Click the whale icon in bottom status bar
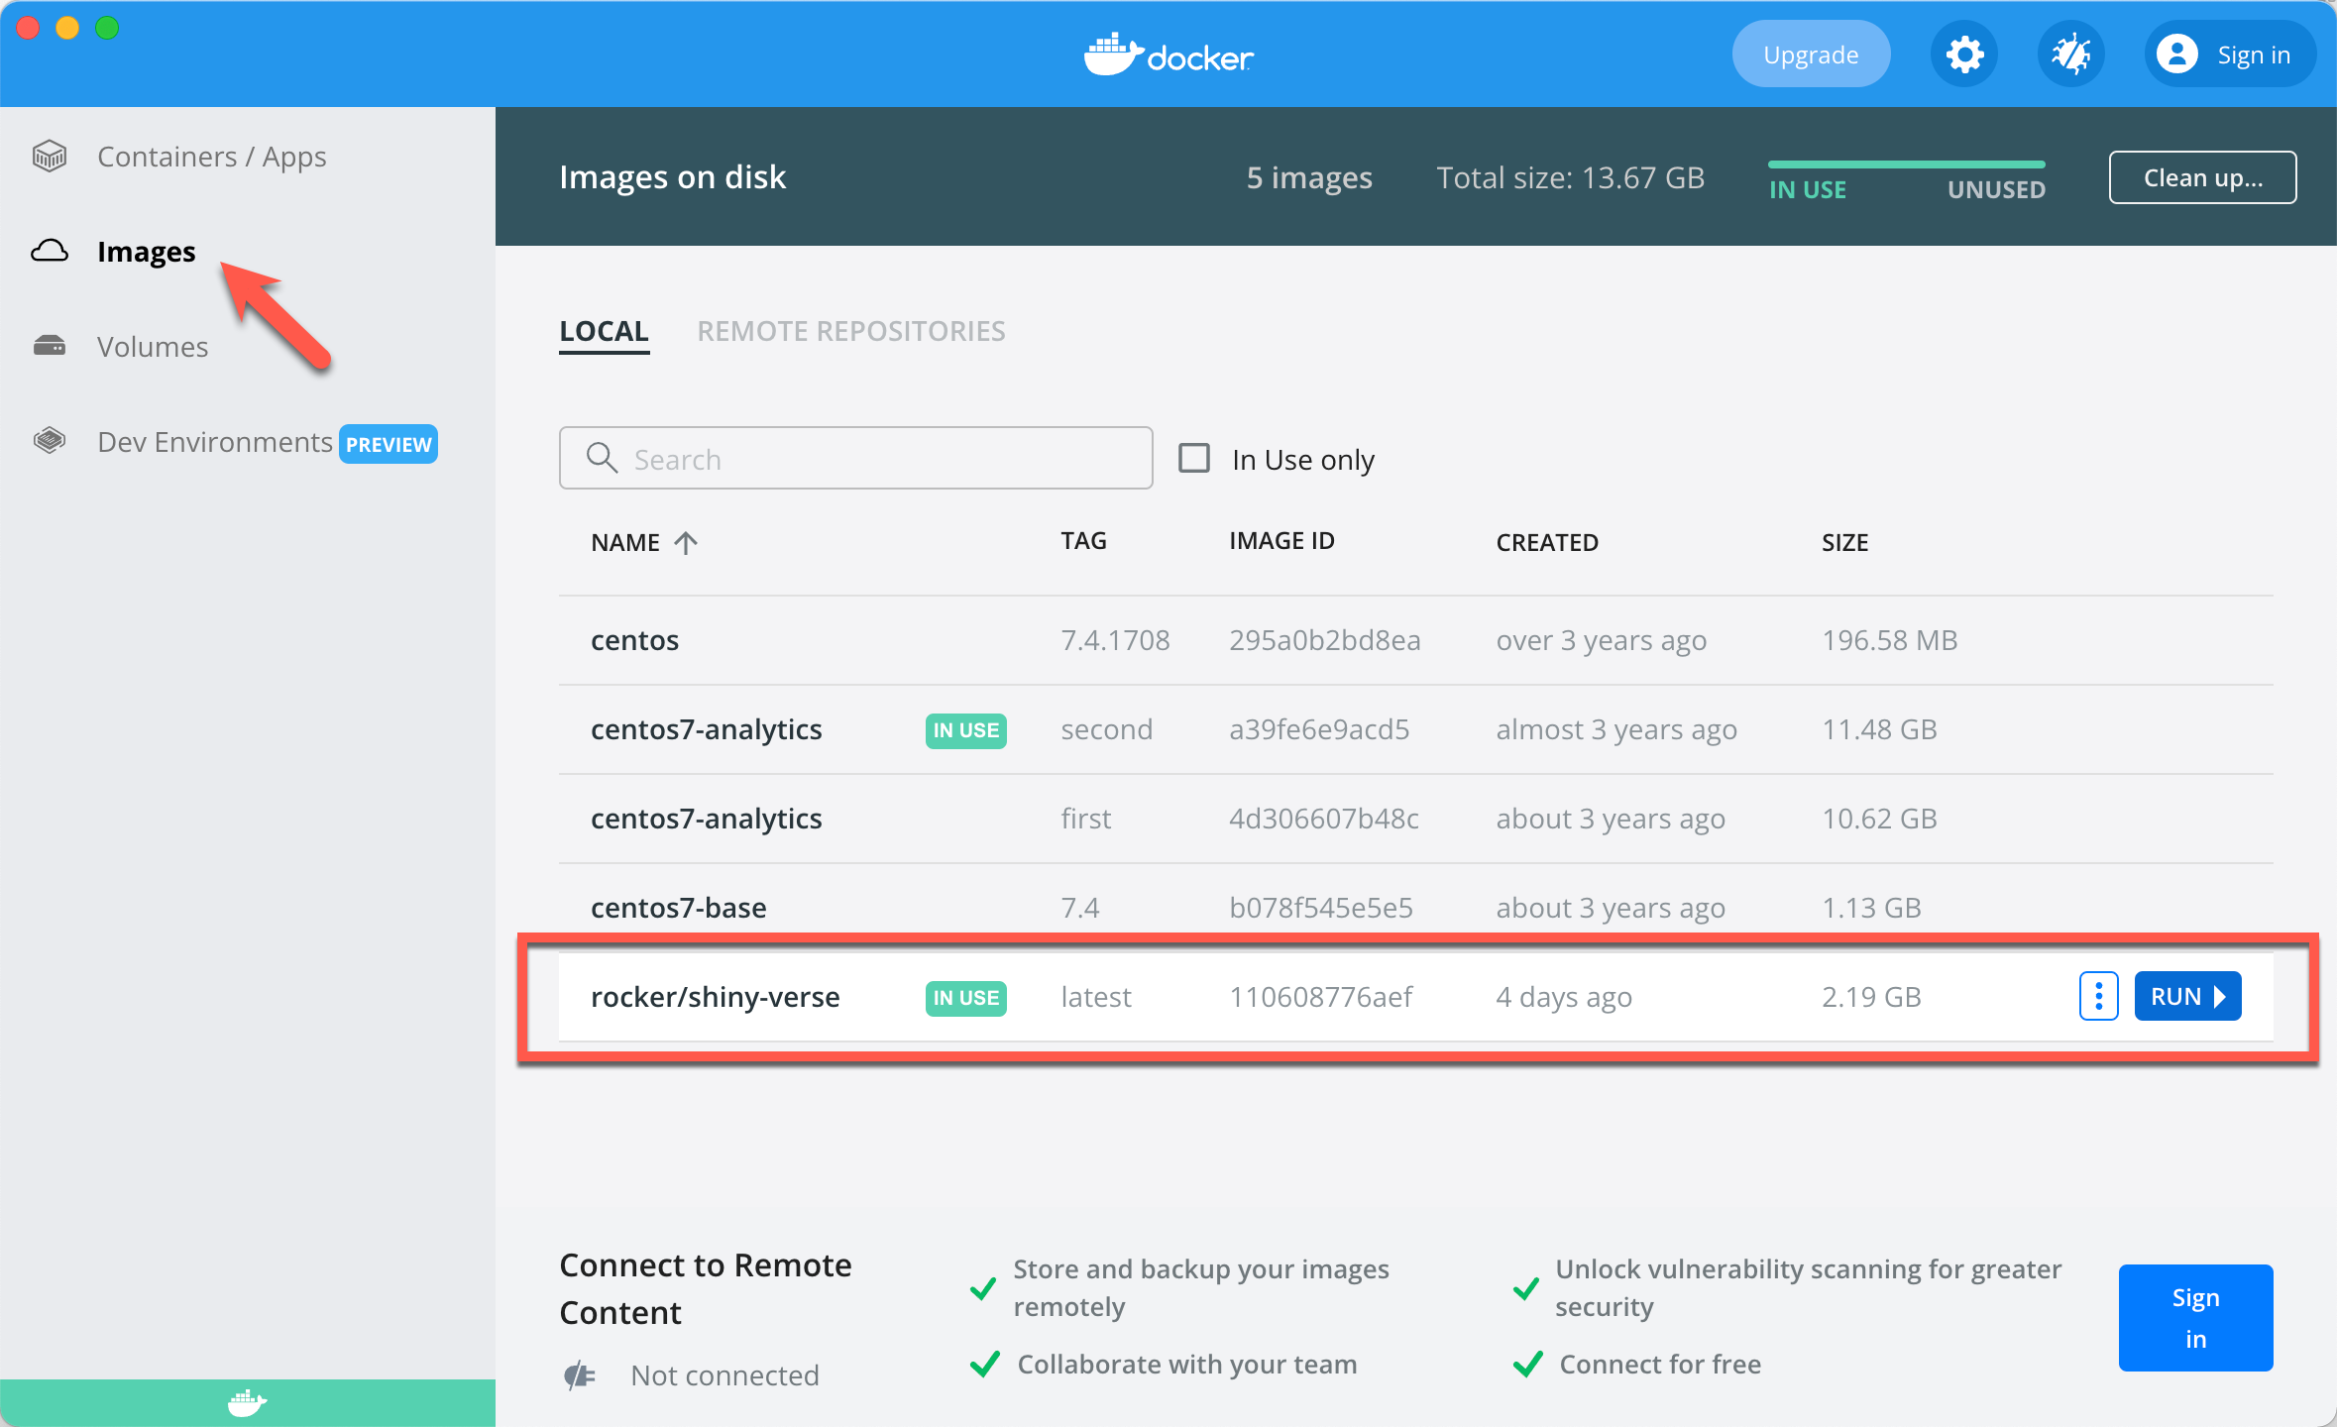The height and width of the screenshot is (1427, 2337). tap(247, 1402)
